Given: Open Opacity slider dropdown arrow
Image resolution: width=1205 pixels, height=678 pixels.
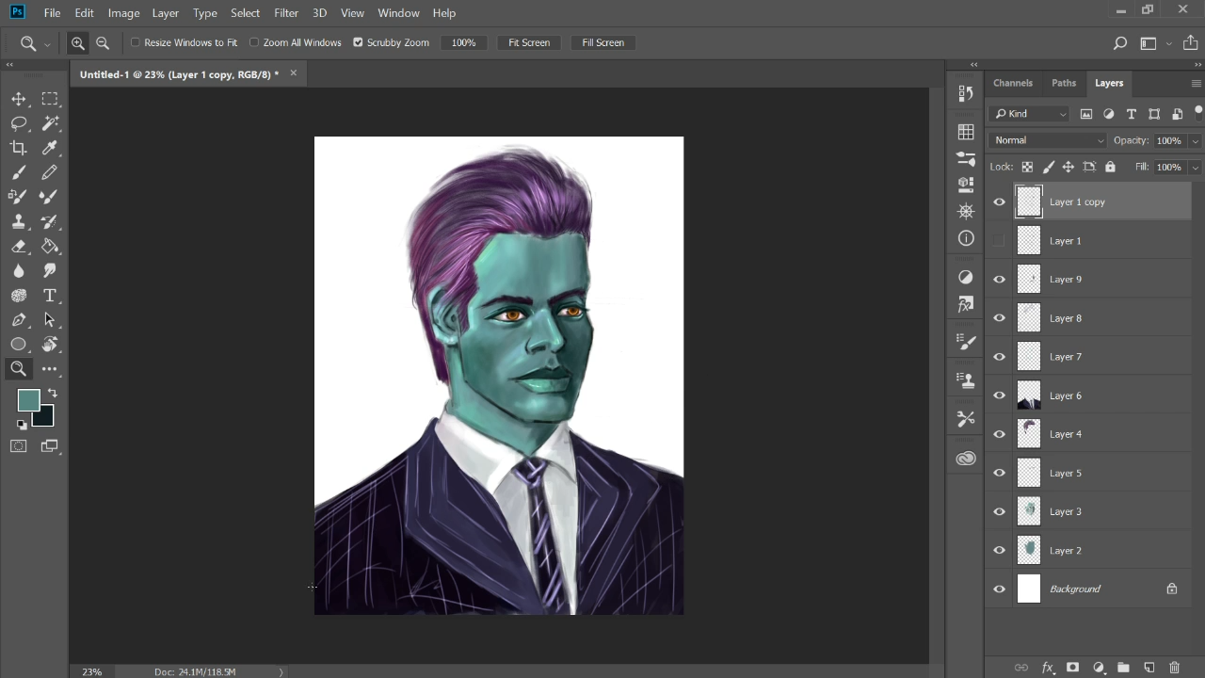Looking at the screenshot, I should pos(1195,140).
